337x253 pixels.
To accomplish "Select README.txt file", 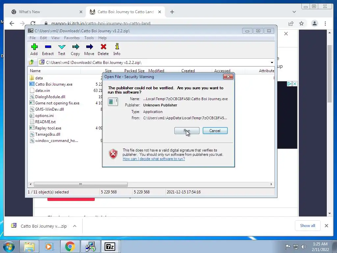I will point(45,122).
